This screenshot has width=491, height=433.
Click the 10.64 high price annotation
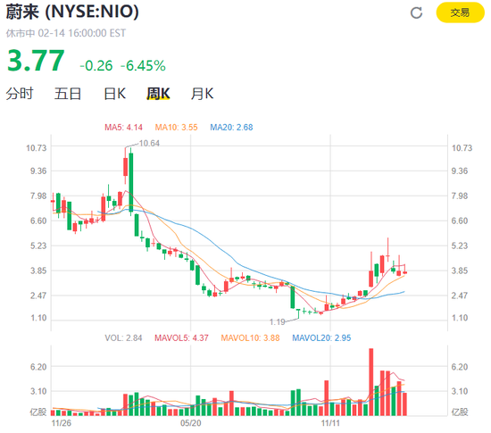tap(149, 144)
